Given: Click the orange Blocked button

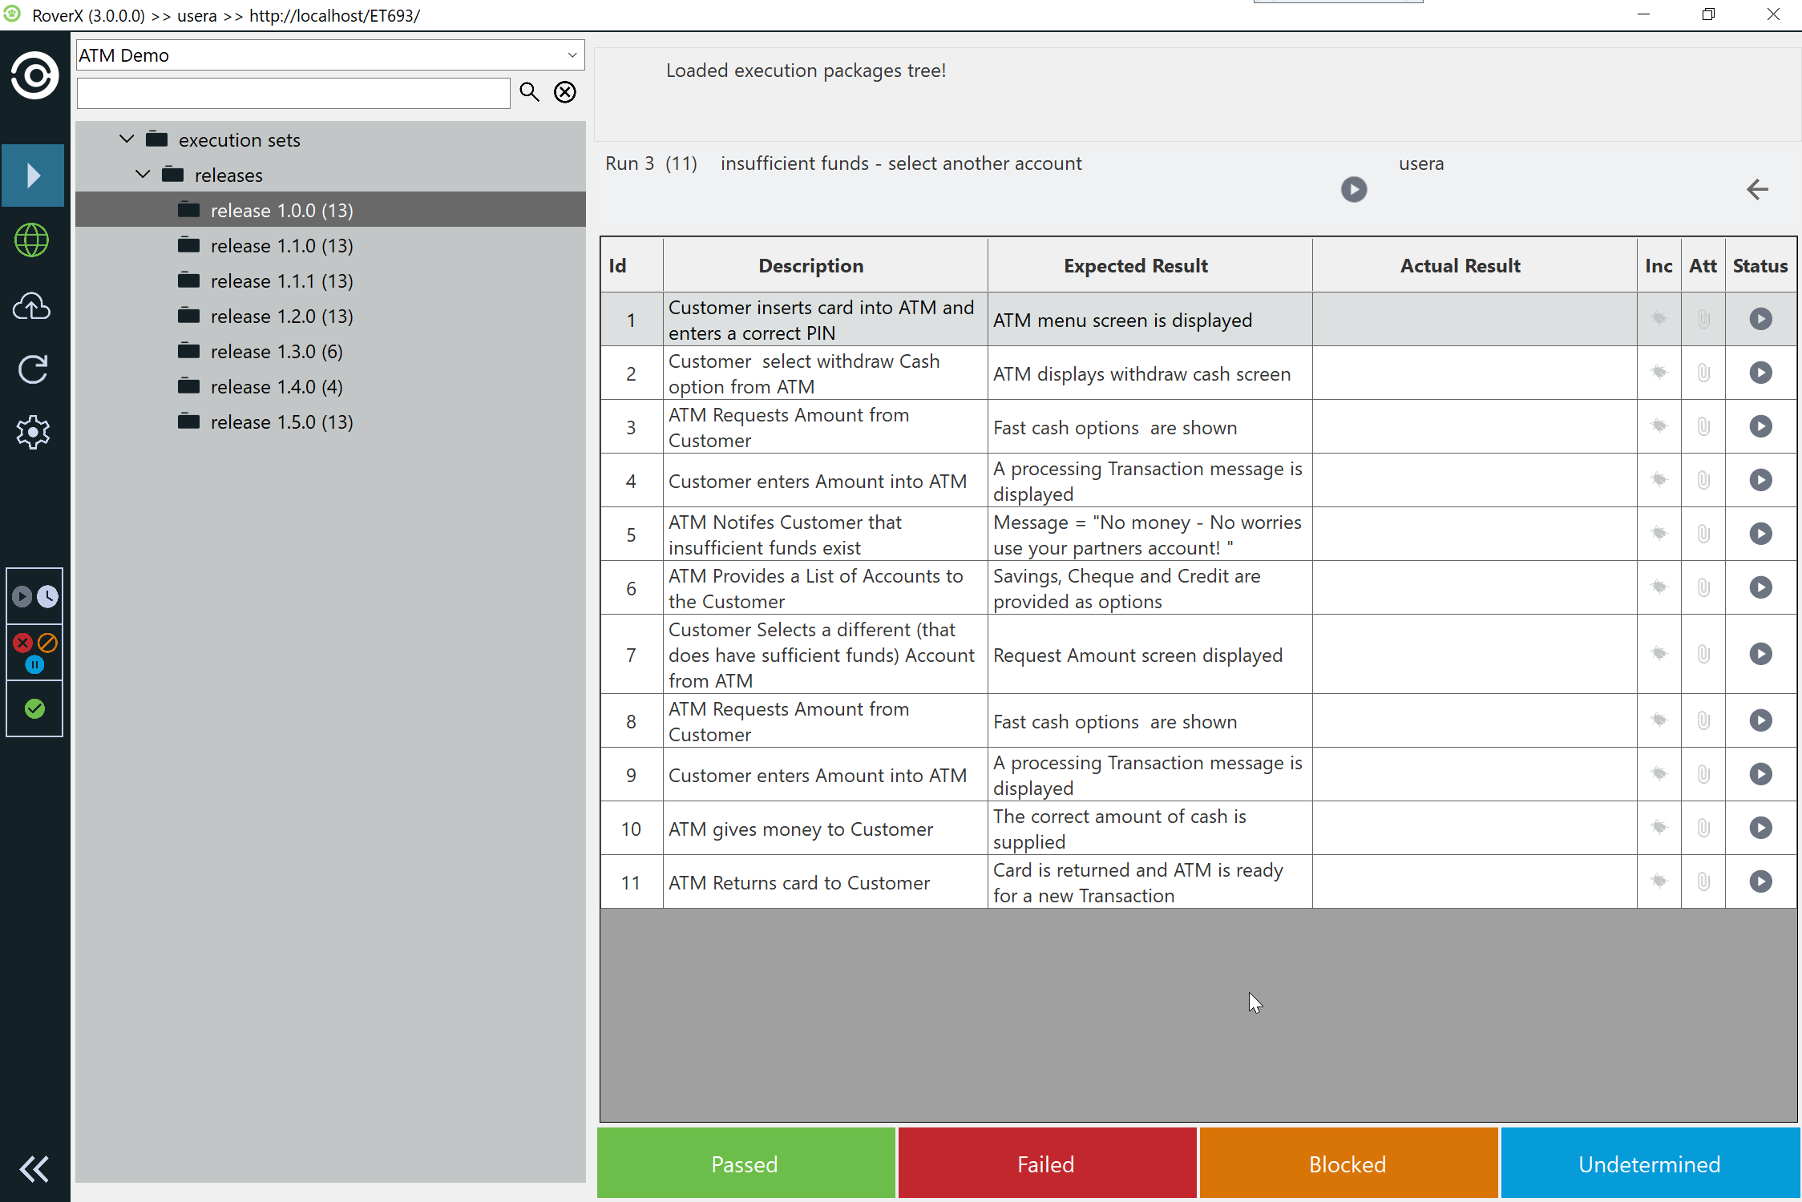Looking at the screenshot, I should click(1348, 1164).
